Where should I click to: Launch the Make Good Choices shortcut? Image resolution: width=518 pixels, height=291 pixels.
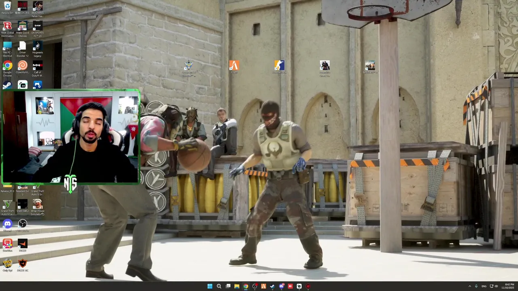[x=22, y=29]
